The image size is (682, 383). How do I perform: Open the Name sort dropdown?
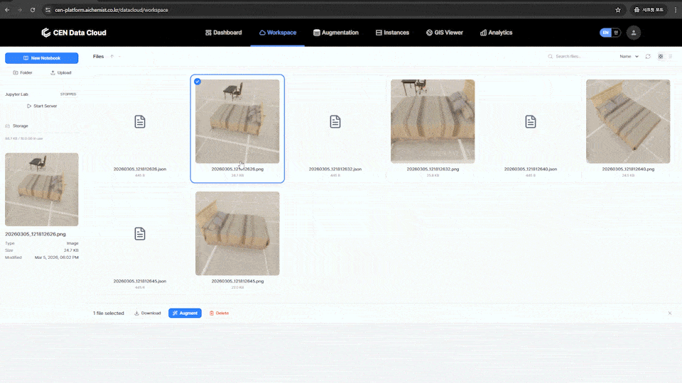click(x=629, y=56)
